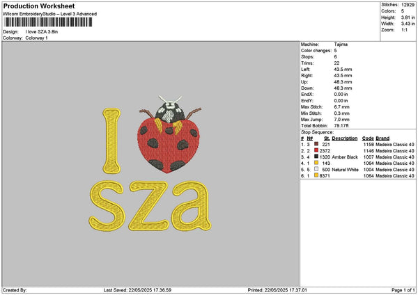Click the trims value 22
Viewport: 418px width, 295px height.
[336, 63]
